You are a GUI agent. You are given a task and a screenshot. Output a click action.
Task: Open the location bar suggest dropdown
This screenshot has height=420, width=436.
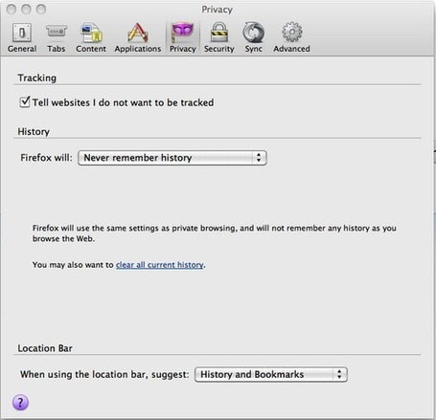271,374
